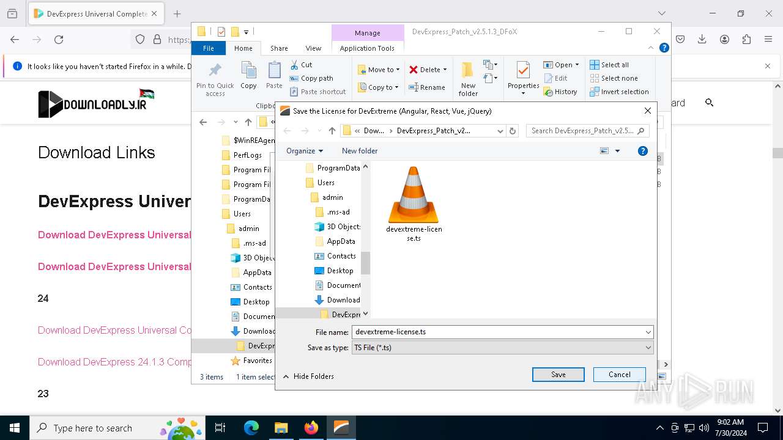Viewport: 783px width, 440px height.
Task: Select Users folder in dialog tree
Action: pos(325,183)
